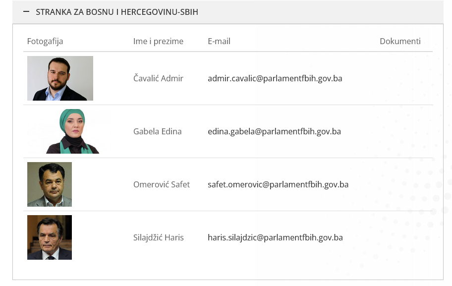The image size is (452, 286).
Task: Click the Dokumenti cell in Silajdžić Haris's row
Action: [400, 237]
